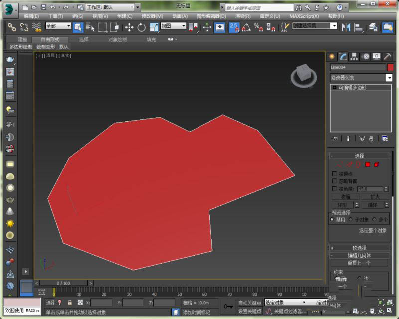The width and height of the screenshot is (399, 319).
Task: Open the 渲染(R) menu
Action: 242,16
